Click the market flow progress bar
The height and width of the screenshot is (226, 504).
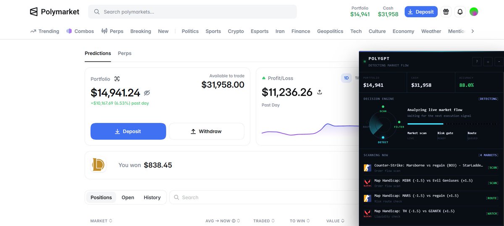click(452, 124)
